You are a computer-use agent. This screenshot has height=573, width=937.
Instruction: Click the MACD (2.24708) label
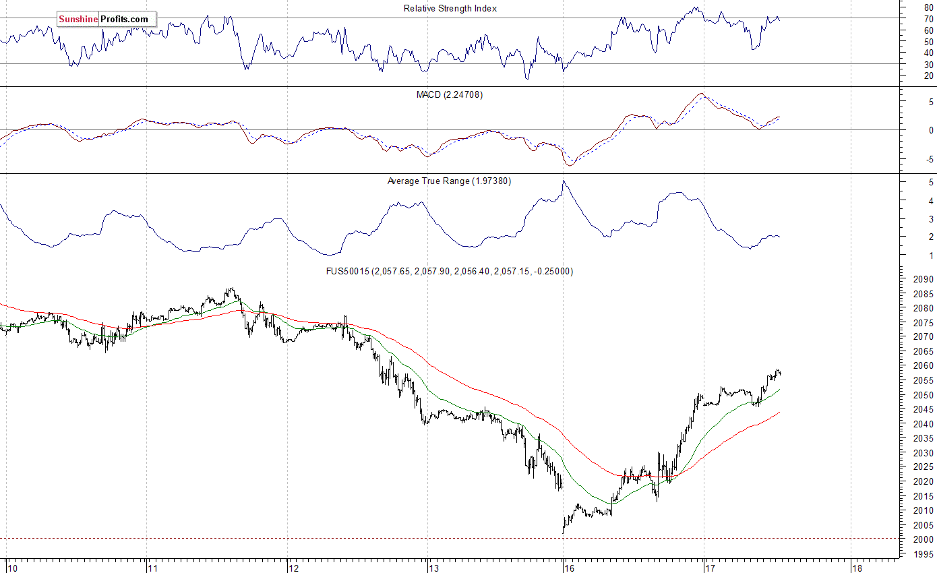[449, 95]
